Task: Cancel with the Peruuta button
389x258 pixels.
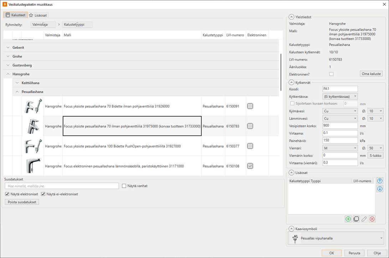Action: (354, 253)
